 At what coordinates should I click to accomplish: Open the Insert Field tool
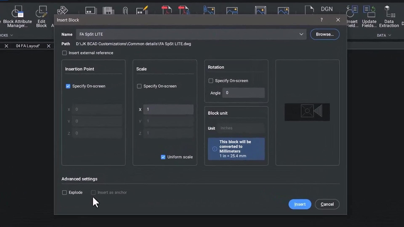352,17
